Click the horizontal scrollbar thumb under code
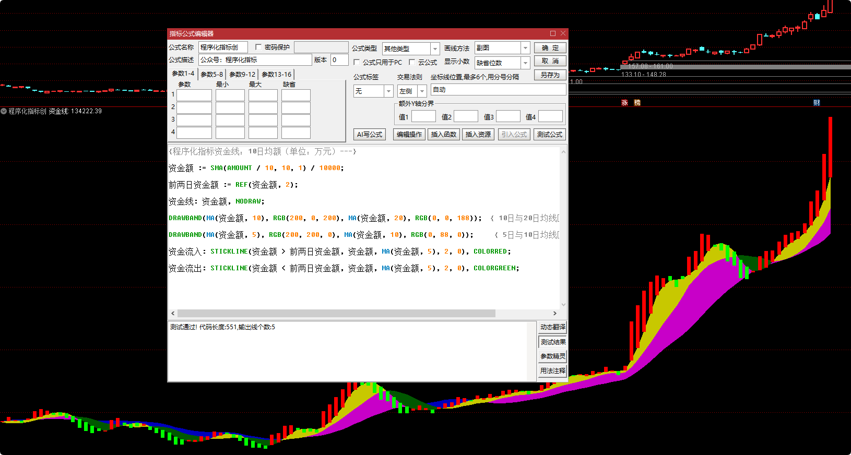The height and width of the screenshot is (455, 851). coord(336,314)
